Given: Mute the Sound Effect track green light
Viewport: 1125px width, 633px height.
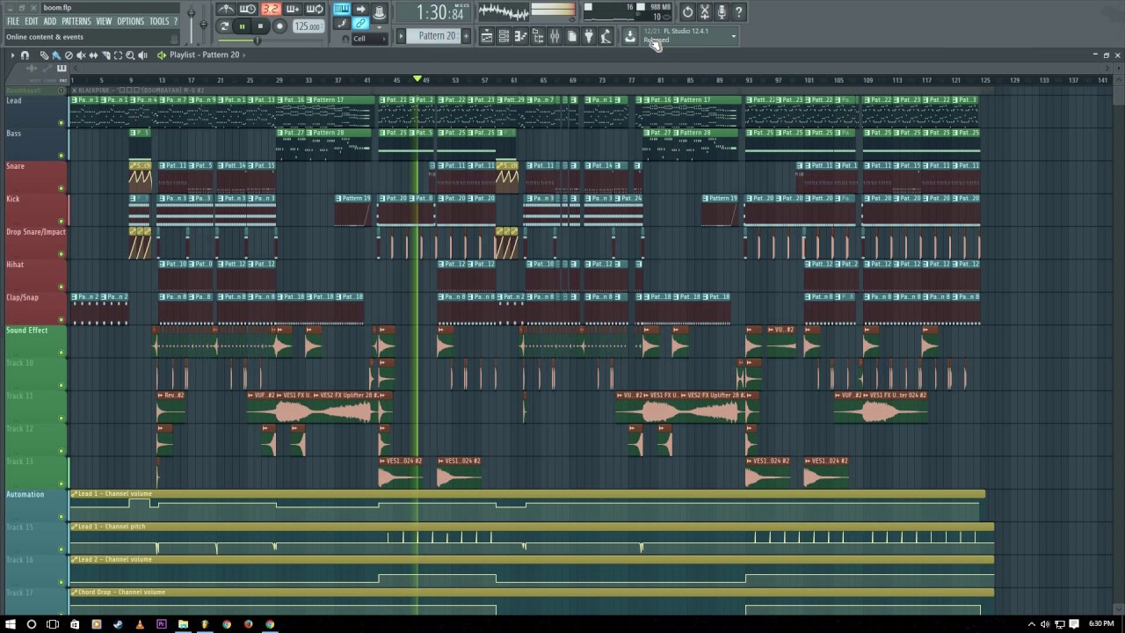Looking at the screenshot, I should [61, 353].
